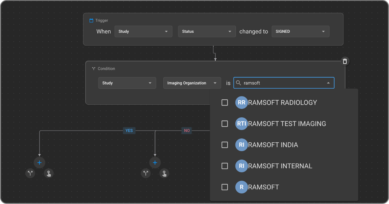This screenshot has height=204, width=389.
Task: Add a manual action under the NO path
Action: click(x=164, y=173)
